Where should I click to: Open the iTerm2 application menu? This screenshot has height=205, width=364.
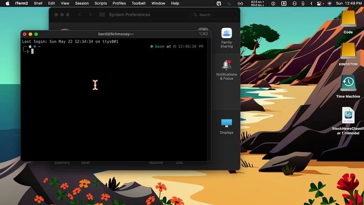pos(22,3)
